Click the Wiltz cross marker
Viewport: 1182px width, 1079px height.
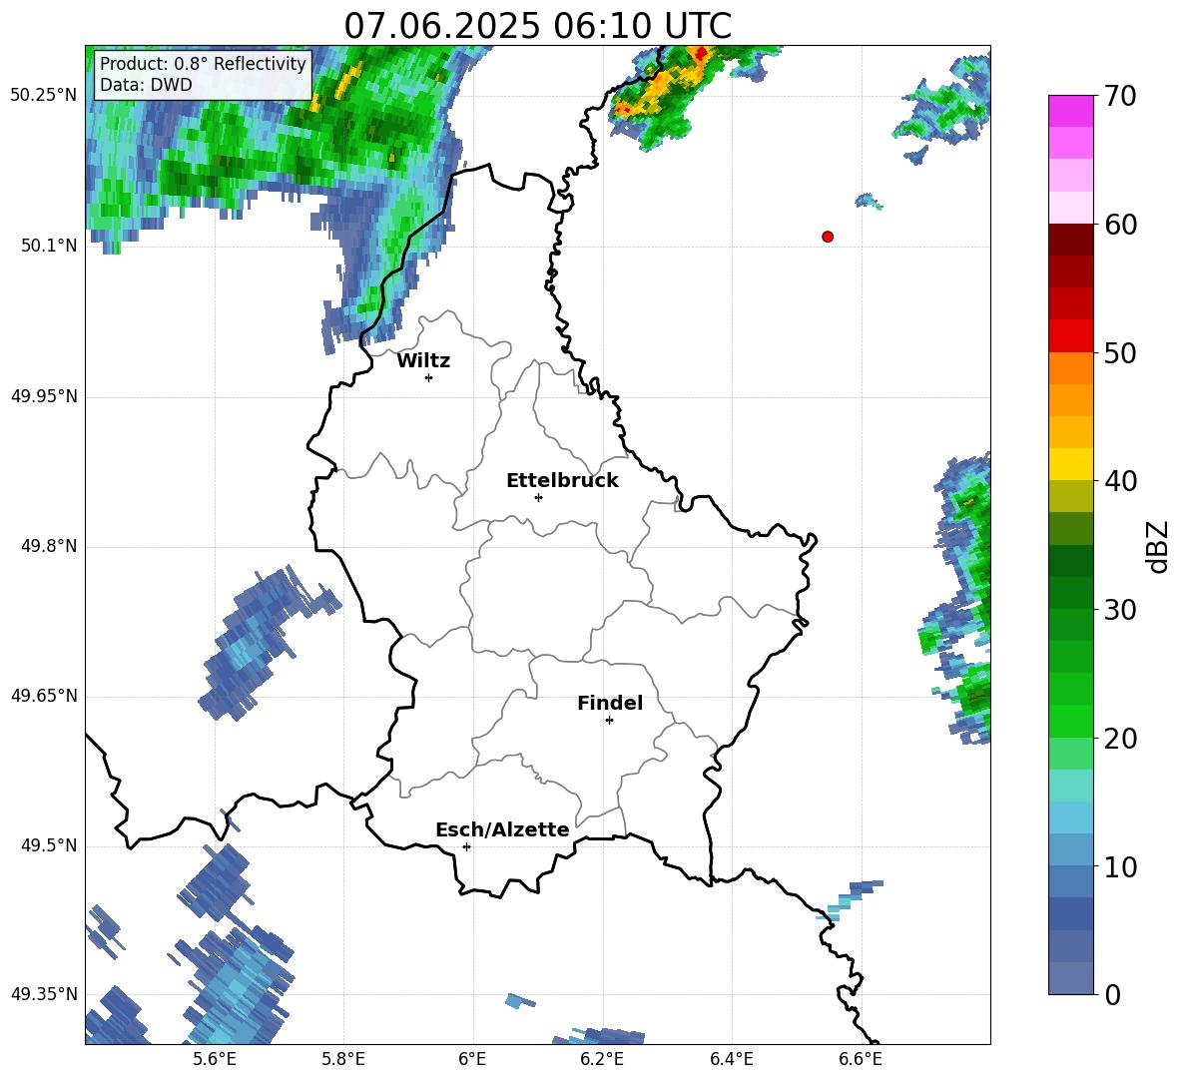pos(428,377)
